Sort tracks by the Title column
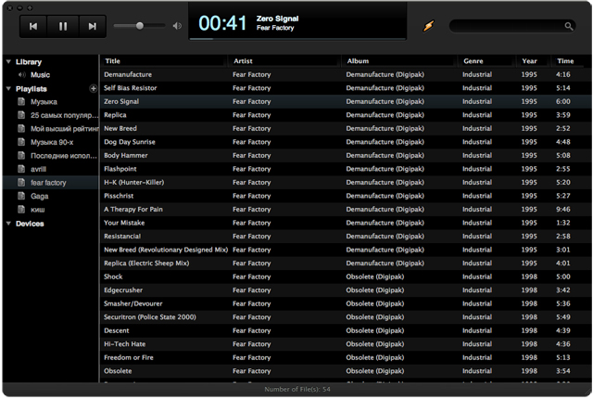This screenshot has width=593, height=399. (162, 61)
